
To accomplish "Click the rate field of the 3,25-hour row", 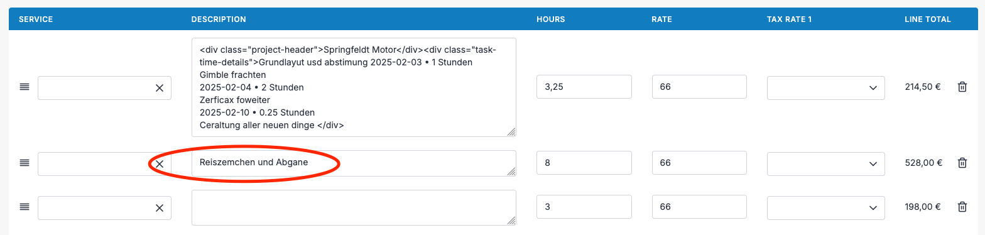I will 699,87.
